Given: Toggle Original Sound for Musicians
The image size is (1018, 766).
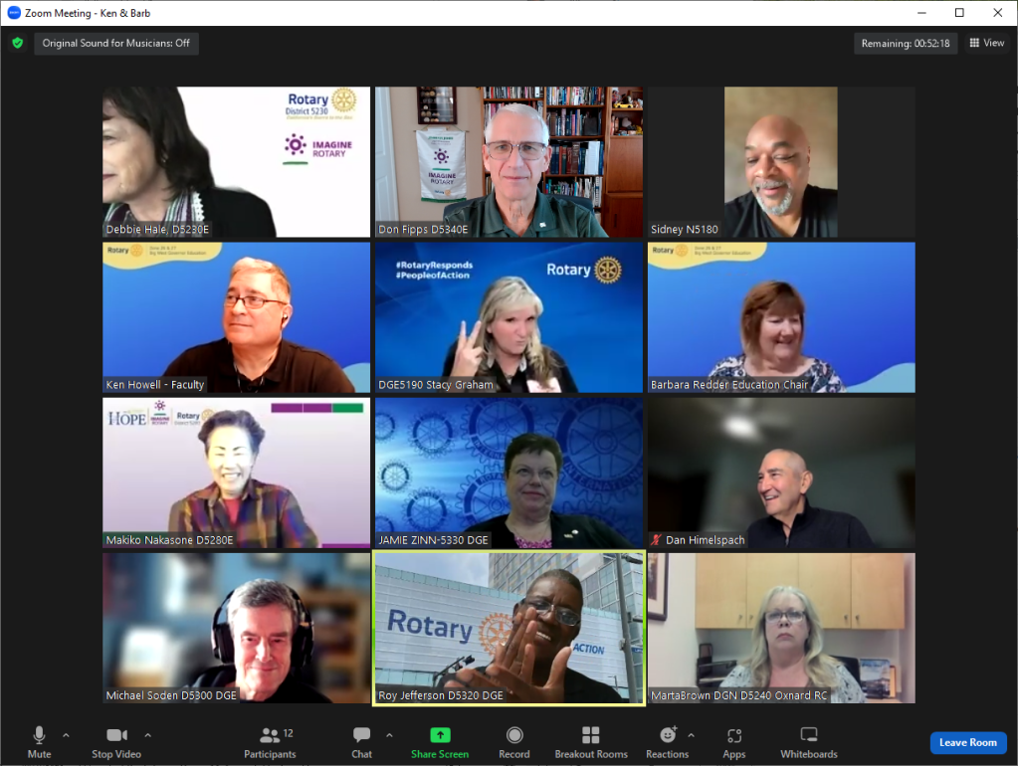Looking at the screenshot, I should tap(116, 44).
